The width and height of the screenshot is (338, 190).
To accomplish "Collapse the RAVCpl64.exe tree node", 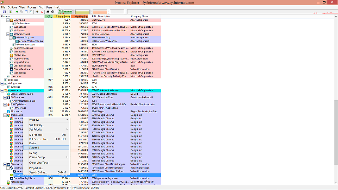I will click(5, 104).
